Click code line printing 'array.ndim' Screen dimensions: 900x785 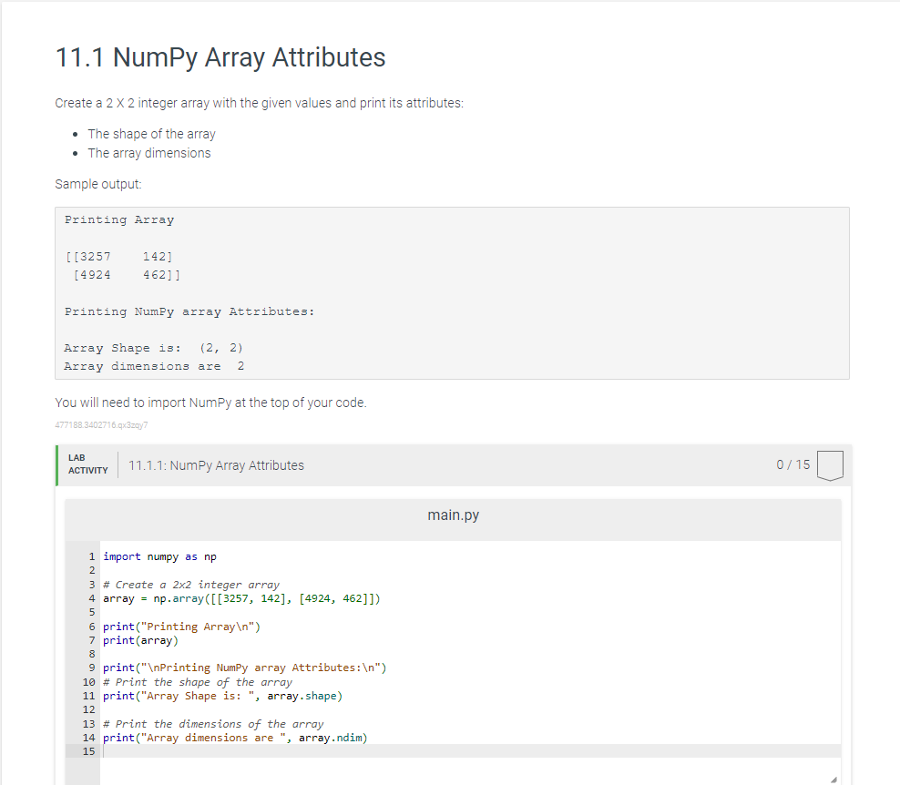[235, 738]
